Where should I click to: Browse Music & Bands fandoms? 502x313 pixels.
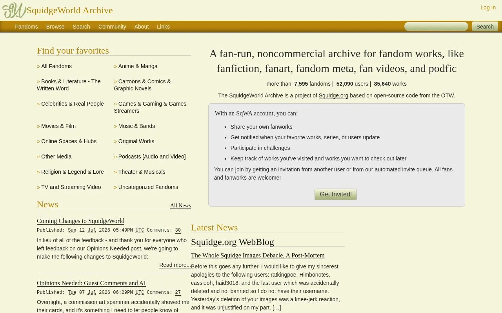pos(136,126)
